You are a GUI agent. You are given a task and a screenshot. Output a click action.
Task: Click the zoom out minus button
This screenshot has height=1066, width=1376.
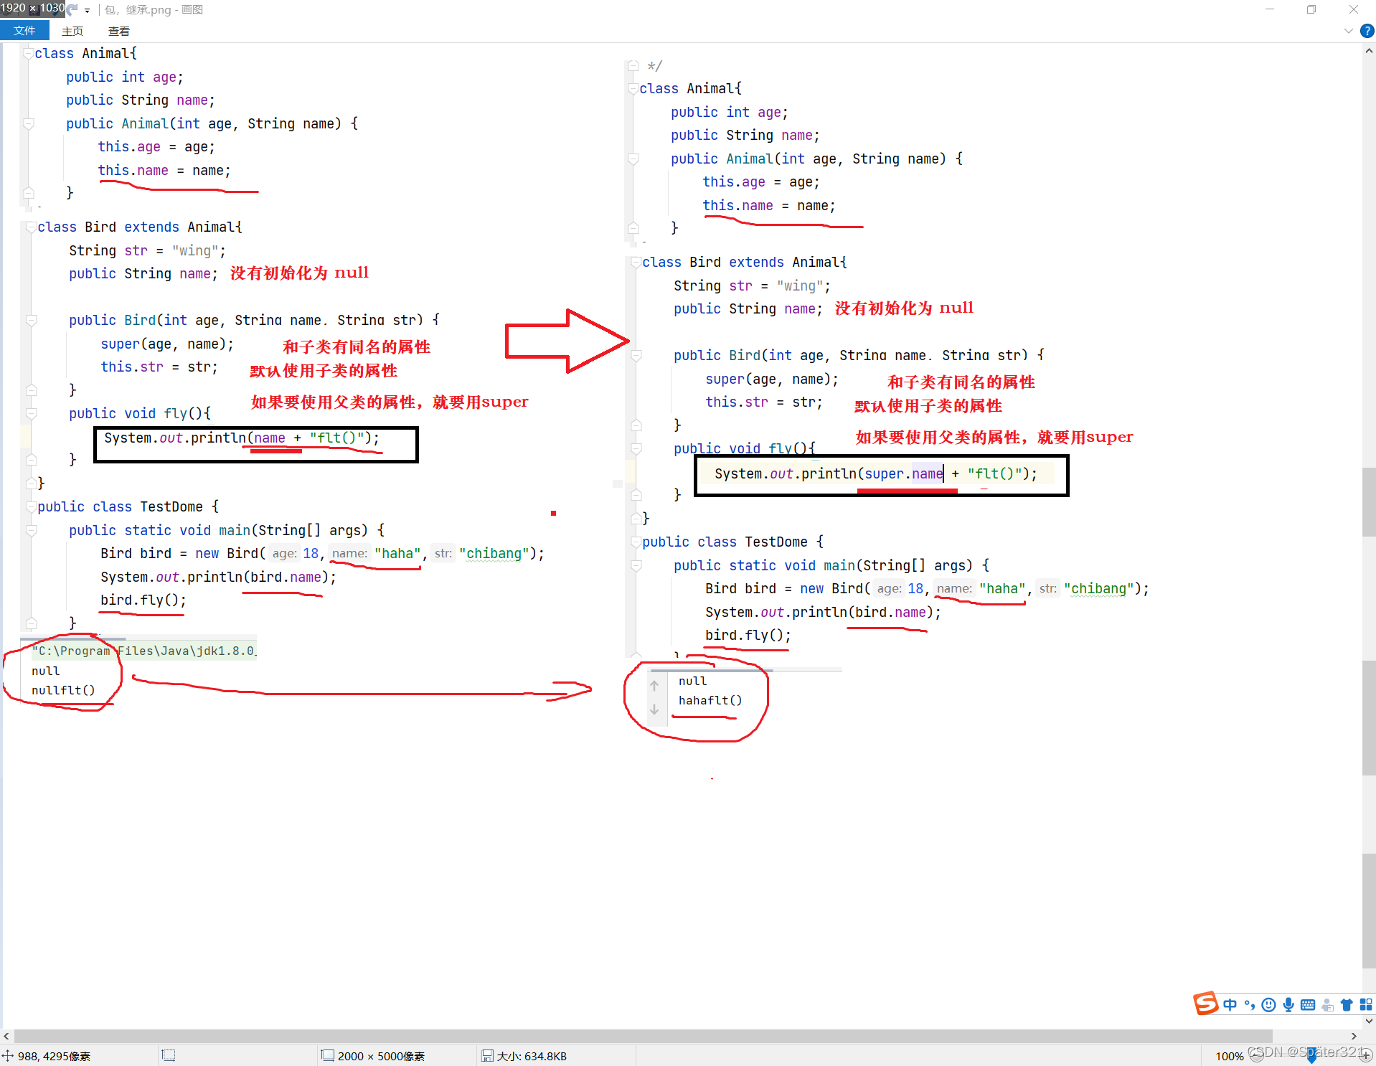coord(1255,1055)
